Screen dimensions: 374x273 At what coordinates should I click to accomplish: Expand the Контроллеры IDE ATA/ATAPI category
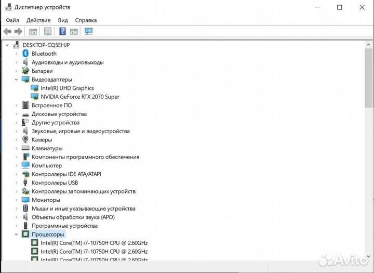click(17, 174)
